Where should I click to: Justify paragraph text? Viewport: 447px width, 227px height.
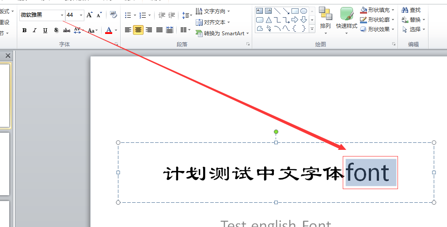159,30
